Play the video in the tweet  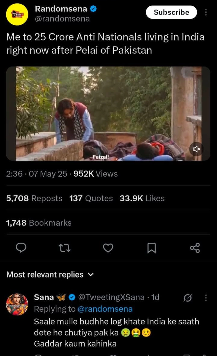point(108,113)
